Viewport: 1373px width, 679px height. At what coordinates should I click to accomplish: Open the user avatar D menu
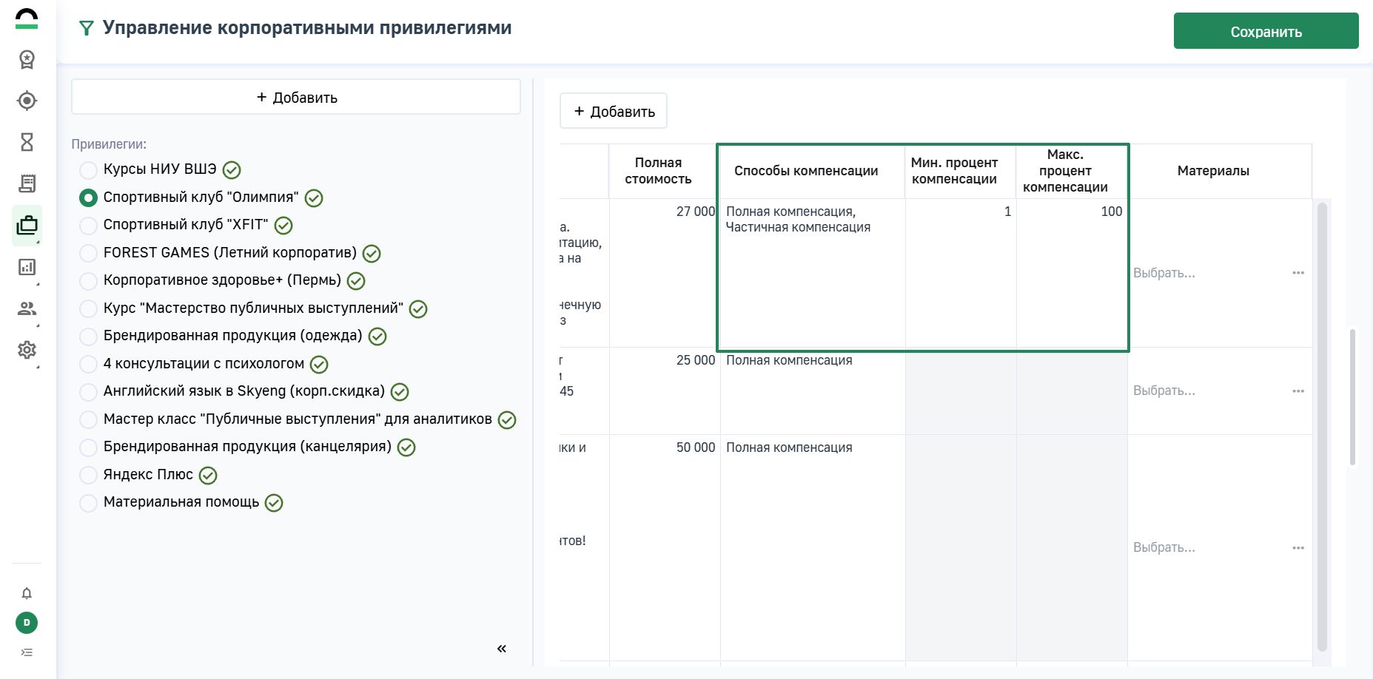click(x=27, y=623)
